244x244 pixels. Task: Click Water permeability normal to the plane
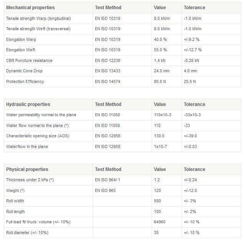tap(41, 115)
